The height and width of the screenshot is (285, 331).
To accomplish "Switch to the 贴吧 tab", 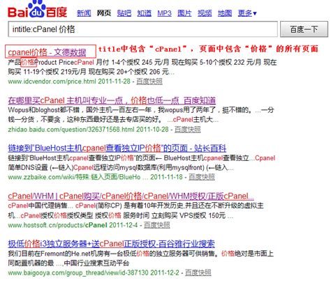I will coord(124,13).
